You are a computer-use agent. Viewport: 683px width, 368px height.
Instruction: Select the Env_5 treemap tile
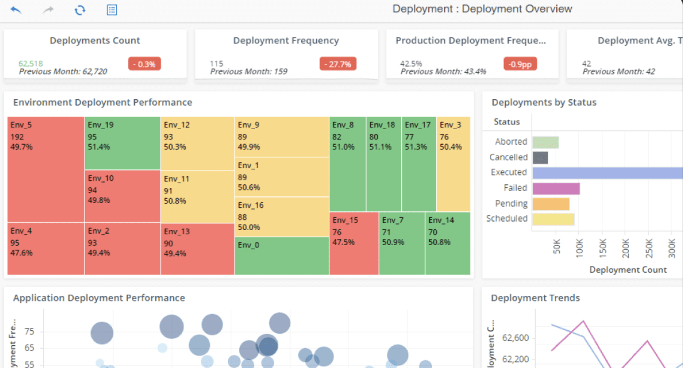46,169
